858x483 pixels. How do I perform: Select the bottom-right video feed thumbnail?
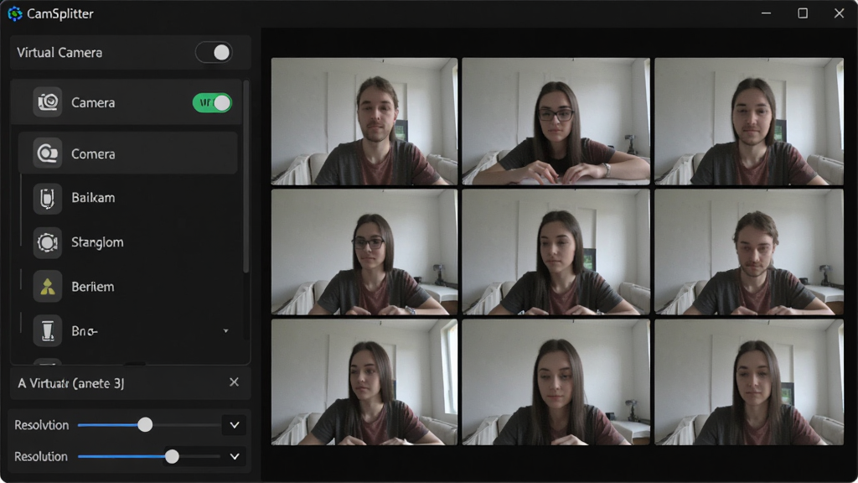tap(749, 382)
